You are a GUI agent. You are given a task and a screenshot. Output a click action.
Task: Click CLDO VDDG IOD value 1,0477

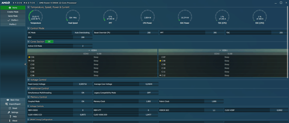pyautogui.click(x=148, y=115)
